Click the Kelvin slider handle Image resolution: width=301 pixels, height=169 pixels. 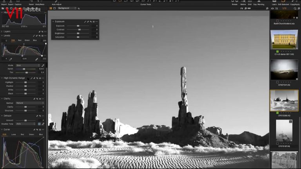[24, 69]
